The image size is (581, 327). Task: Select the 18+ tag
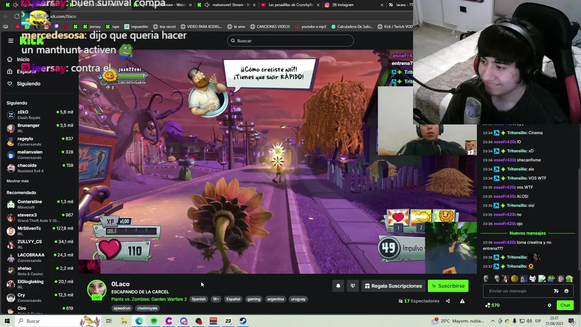[x=216, y=299]
